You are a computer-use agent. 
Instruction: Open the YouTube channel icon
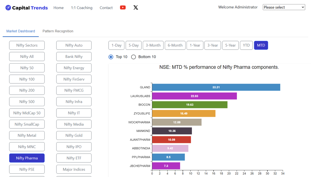123,8
